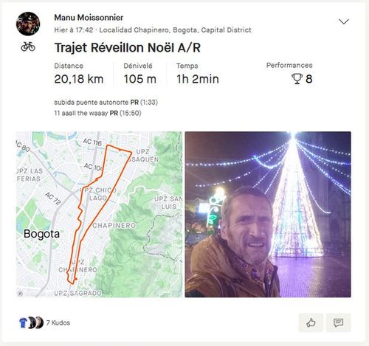Click the map info icon

[21, 293]
